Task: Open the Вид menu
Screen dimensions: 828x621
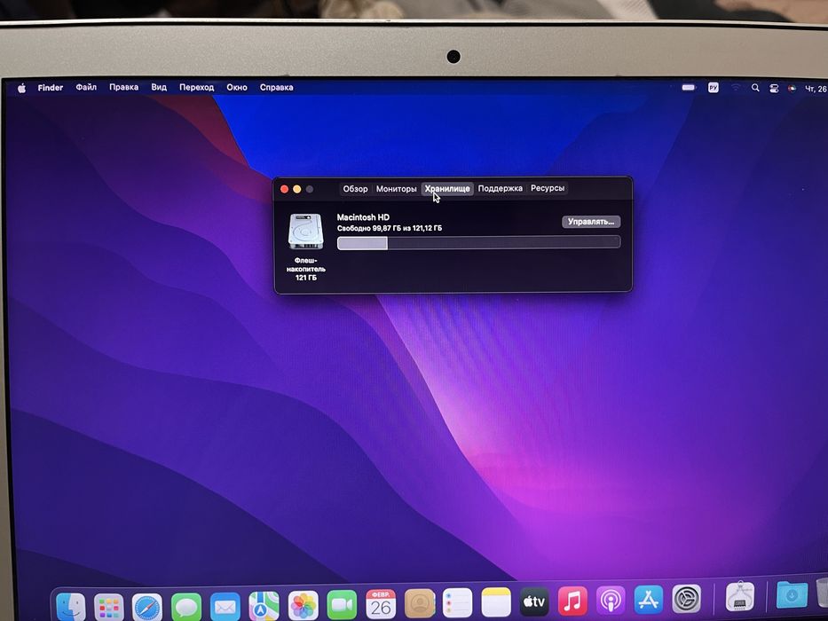Action: click(159, 87)
